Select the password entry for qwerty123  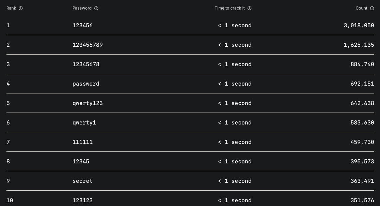[88, 103]
